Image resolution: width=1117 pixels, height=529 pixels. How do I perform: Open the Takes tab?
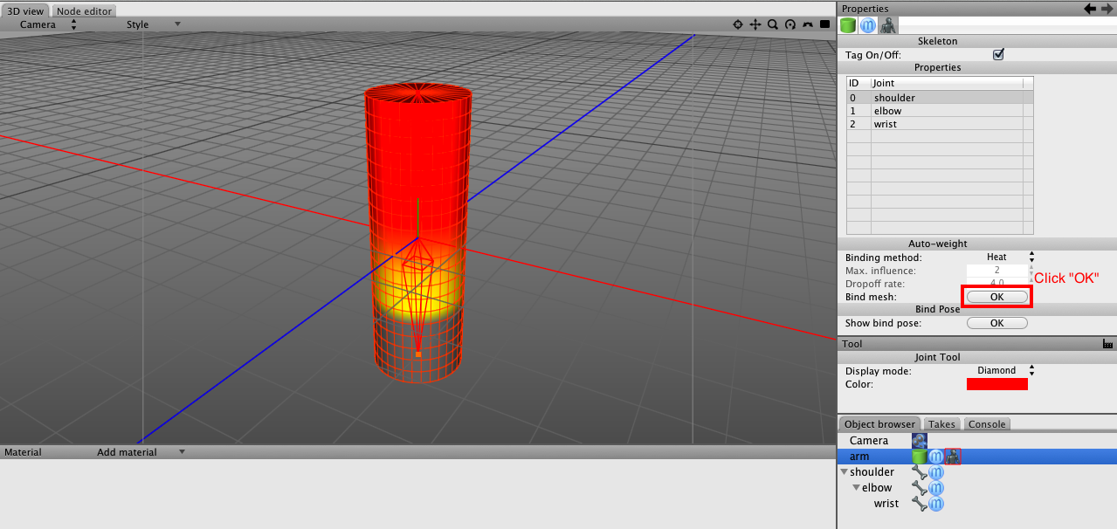coord(941,424)
